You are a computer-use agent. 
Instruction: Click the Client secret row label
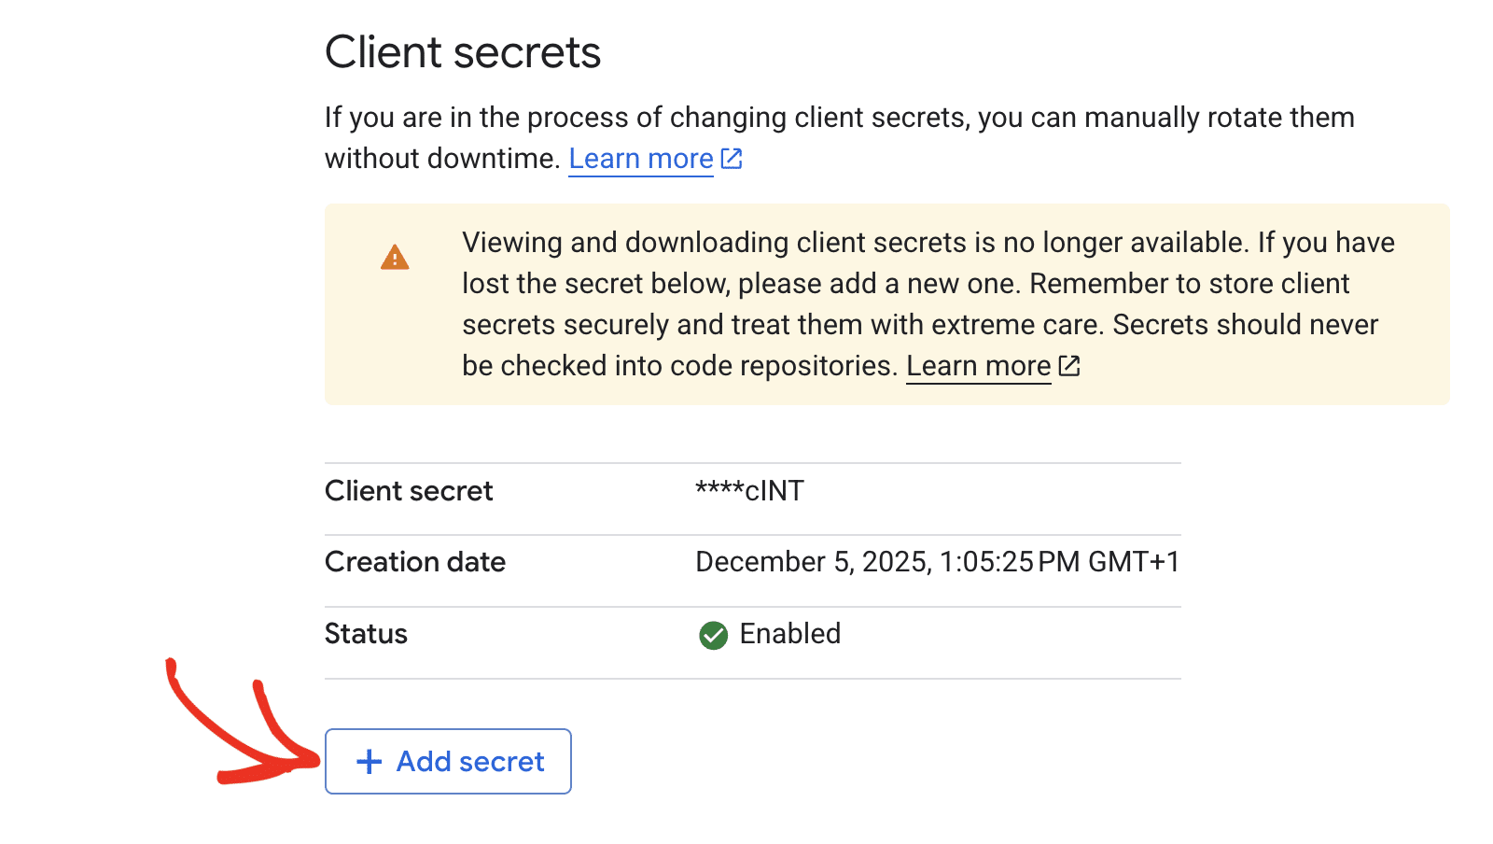[409, 491]
